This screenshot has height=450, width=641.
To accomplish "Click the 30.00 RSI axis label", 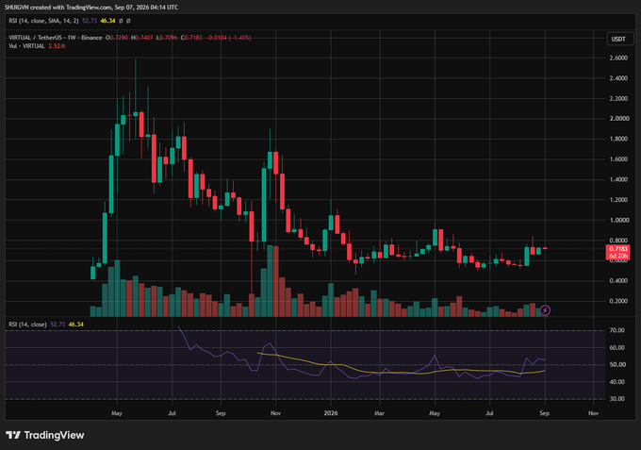I will pyautogui.click(x=617, y=398).
